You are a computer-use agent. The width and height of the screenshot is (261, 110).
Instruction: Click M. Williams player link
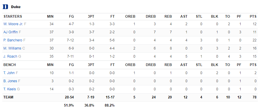click(12, 48)
